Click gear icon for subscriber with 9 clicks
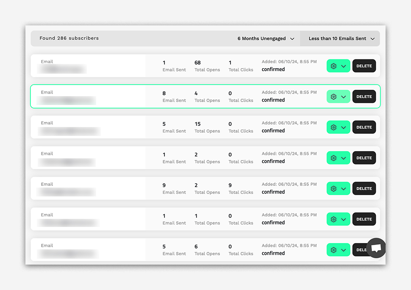411x290 pixels. tap(333, 189)
